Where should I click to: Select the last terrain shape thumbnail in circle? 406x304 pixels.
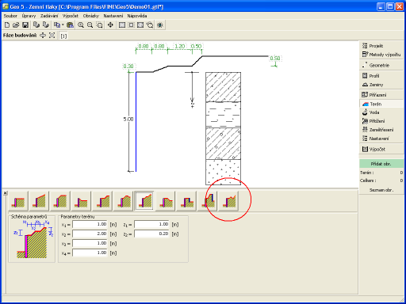pos(229,201)
